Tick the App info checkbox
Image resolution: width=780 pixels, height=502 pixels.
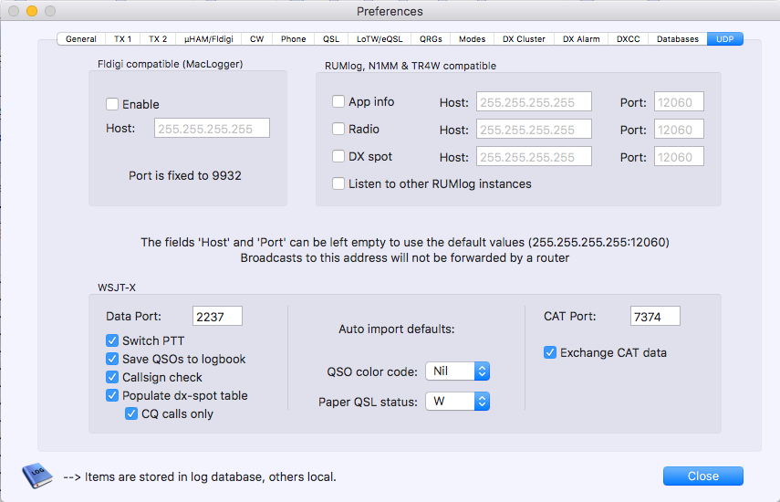pyautogui.click(x=338, y=101)
